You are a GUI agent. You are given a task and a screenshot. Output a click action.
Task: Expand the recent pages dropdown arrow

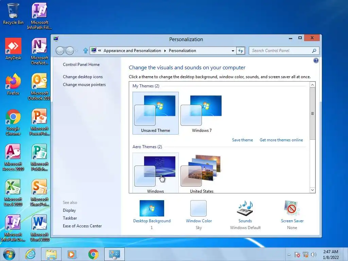76,51
